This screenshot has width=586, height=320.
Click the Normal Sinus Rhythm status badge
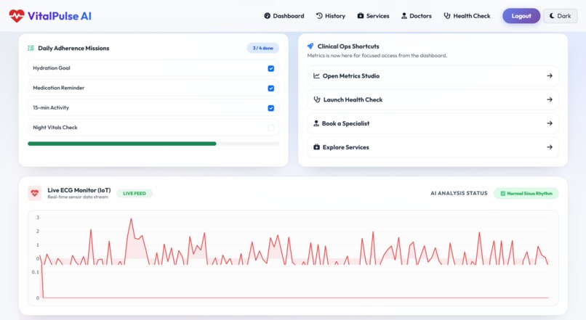(x=526, y=193)
